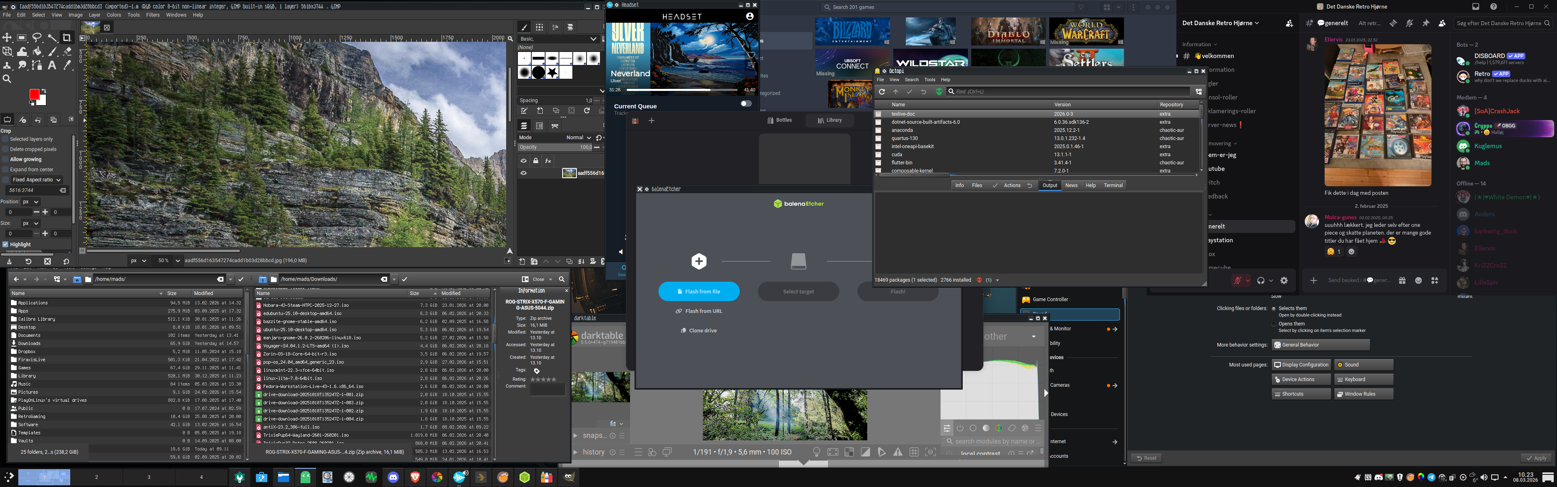This screenshot has height=487, width=1557.
Task: Enable Selected layers only checkbox
Action: [x=5, y=139]
